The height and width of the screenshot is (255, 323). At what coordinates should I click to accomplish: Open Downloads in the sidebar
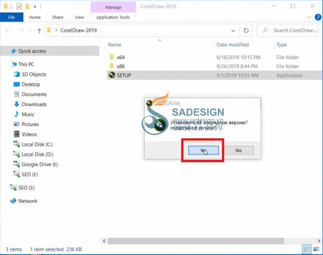tap(34, 105)
